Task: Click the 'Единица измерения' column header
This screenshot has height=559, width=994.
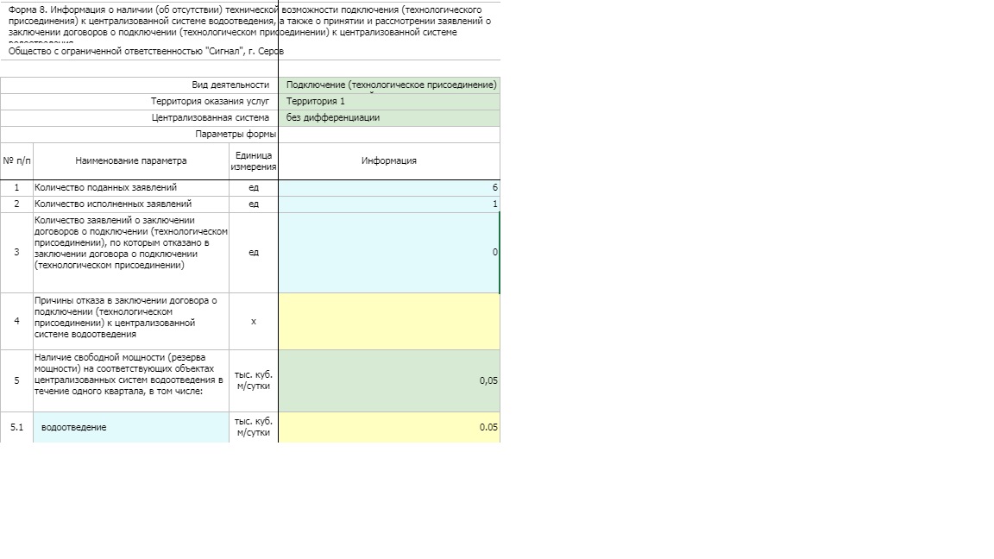Action: 254,161
